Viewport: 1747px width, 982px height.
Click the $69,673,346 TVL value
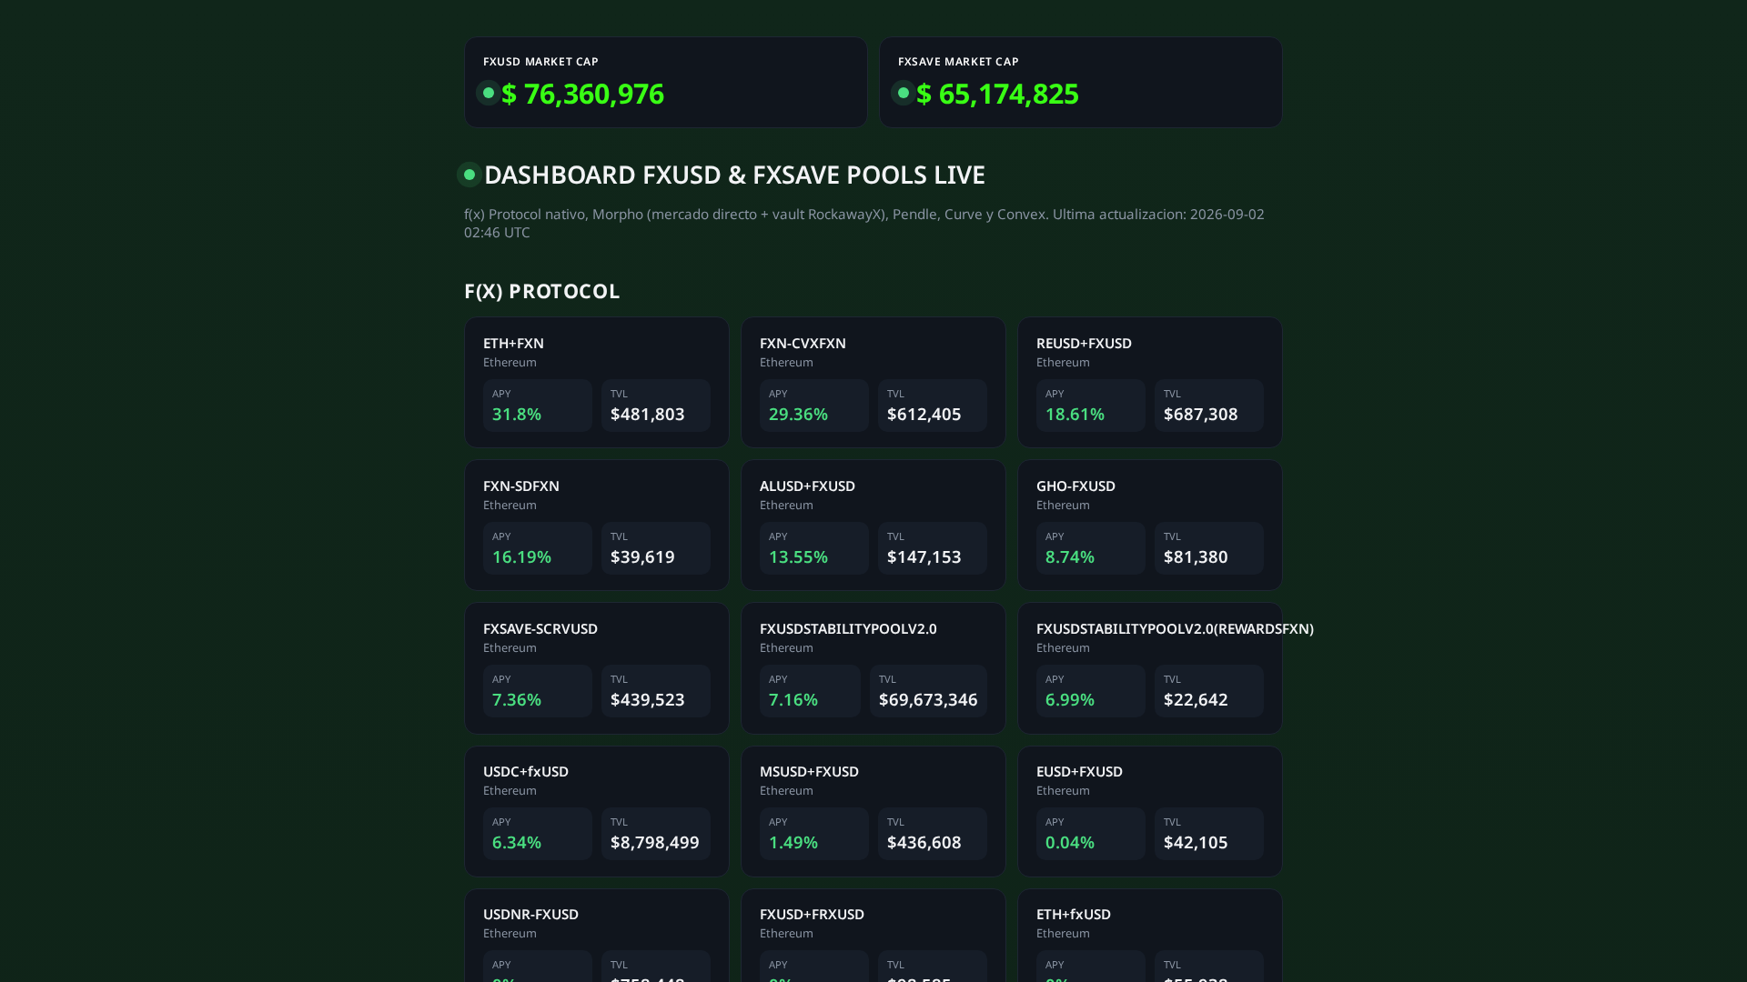tap(928, 699)
